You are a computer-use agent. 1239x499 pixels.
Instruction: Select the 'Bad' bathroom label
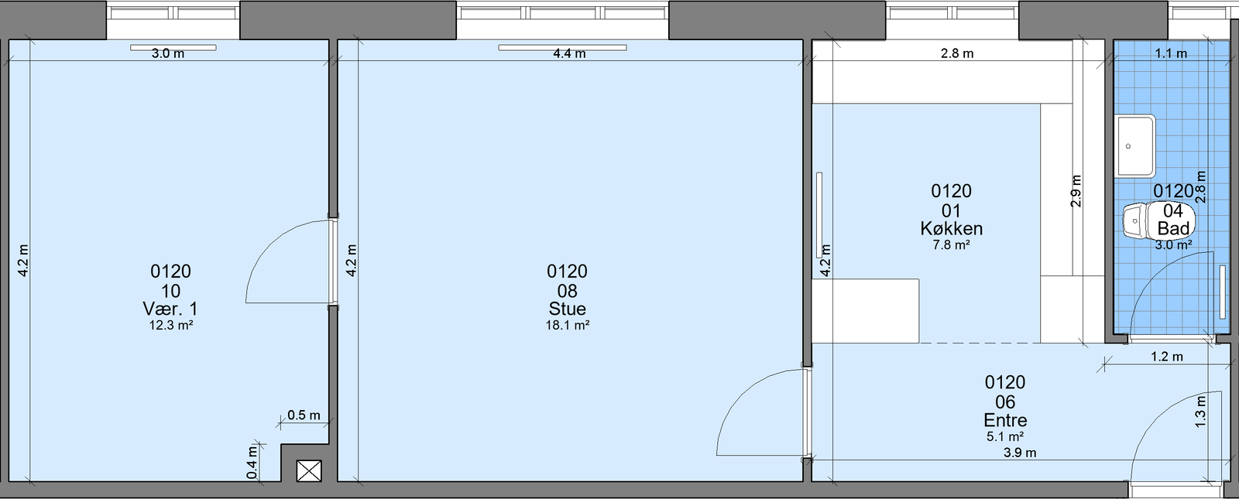click(1173, 228)
